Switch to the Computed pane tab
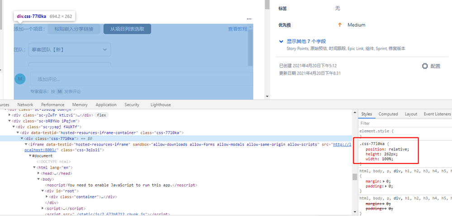The image size is (452, 216). coord(388,114)
